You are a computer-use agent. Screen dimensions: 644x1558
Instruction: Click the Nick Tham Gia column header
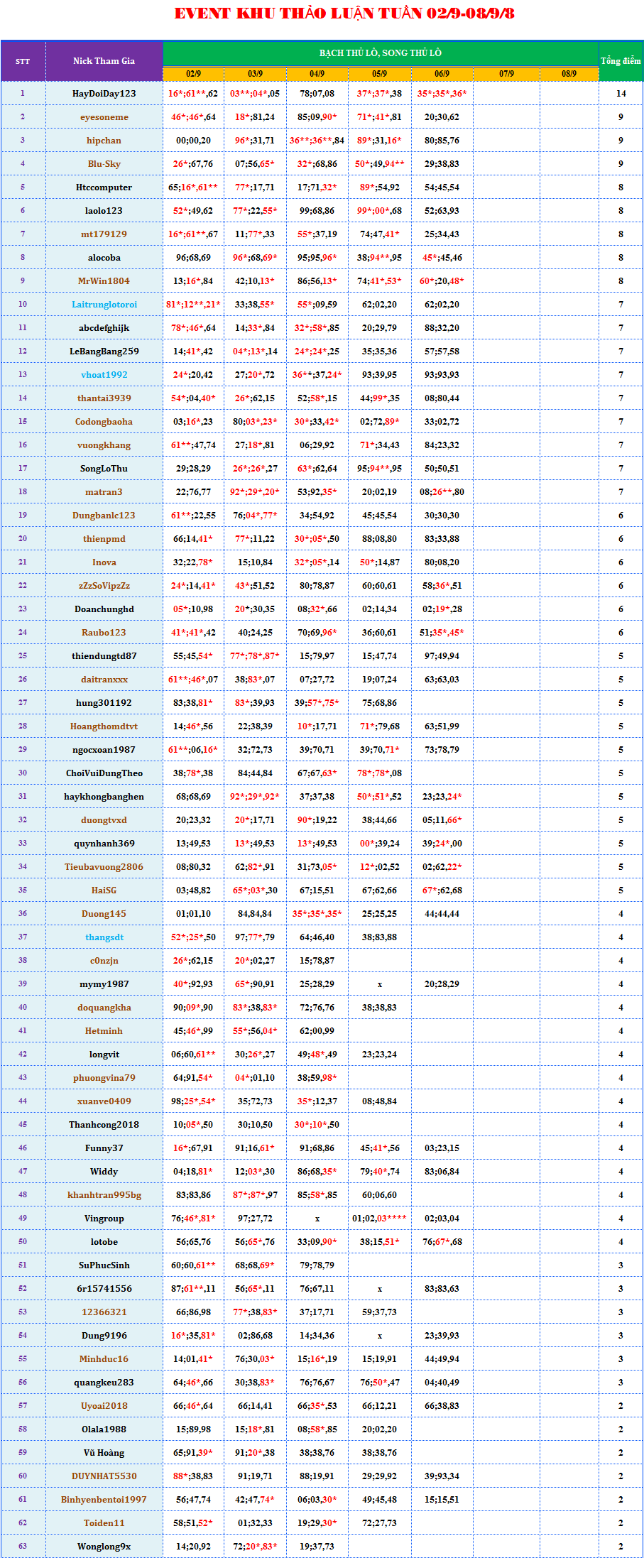[x=104, y=61]
